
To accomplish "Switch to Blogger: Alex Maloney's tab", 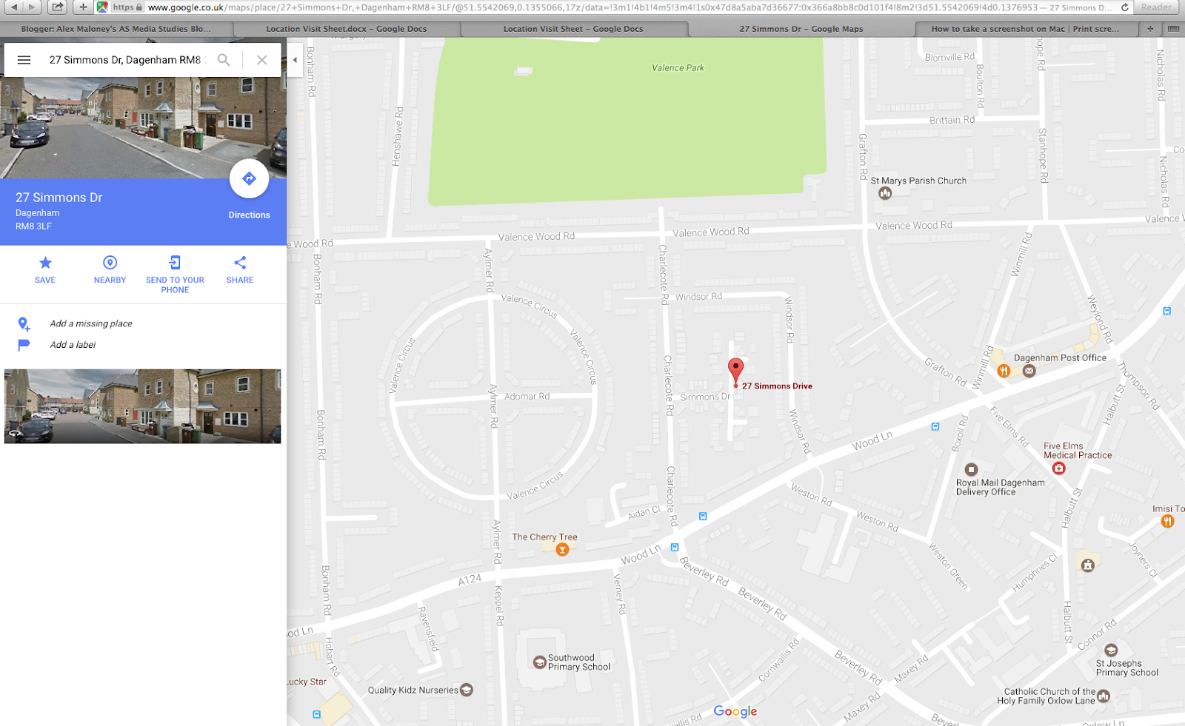I will click(116, 29).
